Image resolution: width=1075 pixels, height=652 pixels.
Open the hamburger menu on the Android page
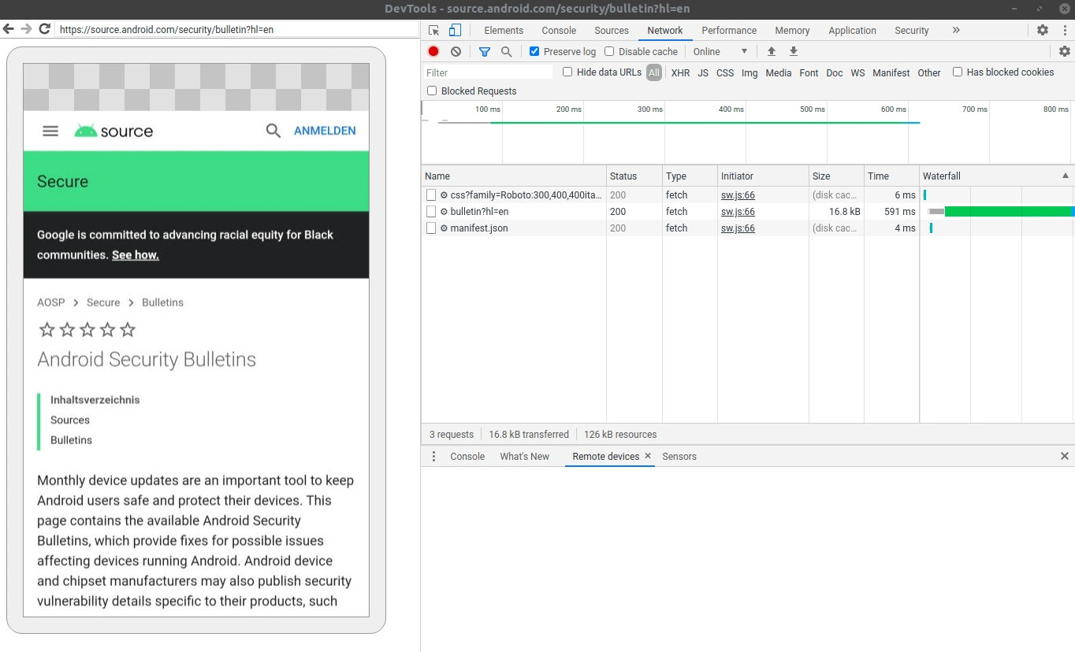point(50,131)
